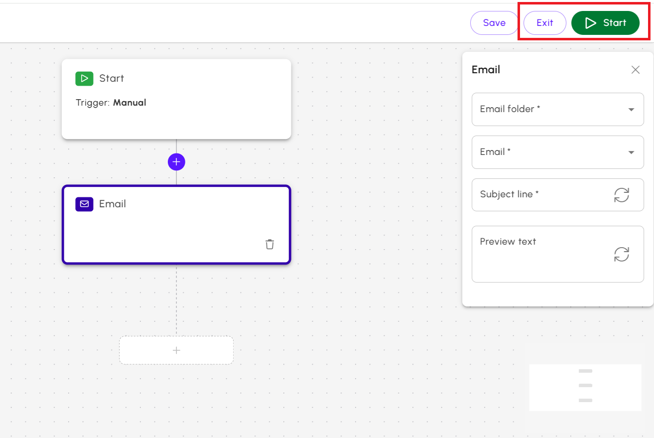Click refresh icon in Preview text field

pyautogui.click(x=622, y=254)
